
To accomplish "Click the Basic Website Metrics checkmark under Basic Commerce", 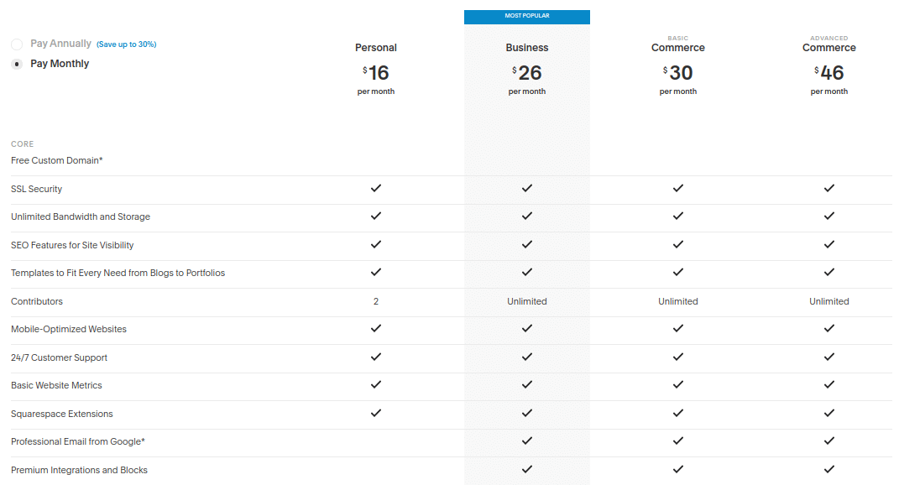I will (x=677, y=384).
